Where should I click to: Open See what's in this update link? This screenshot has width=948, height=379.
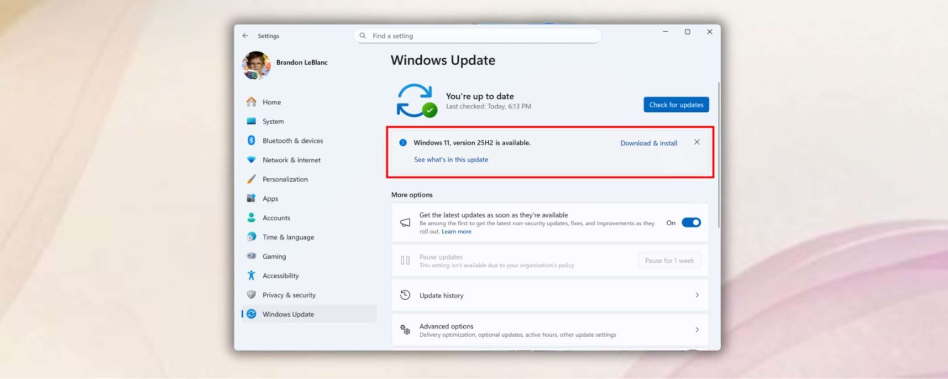451,160
